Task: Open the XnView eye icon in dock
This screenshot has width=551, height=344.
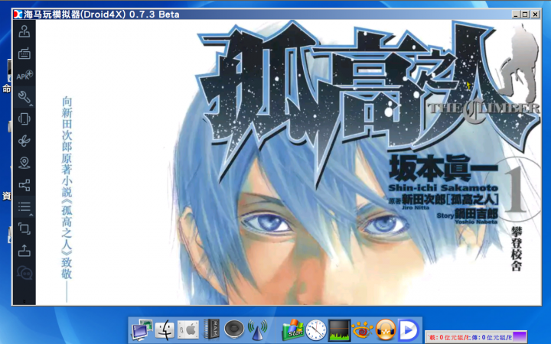Action: (362, 330)
